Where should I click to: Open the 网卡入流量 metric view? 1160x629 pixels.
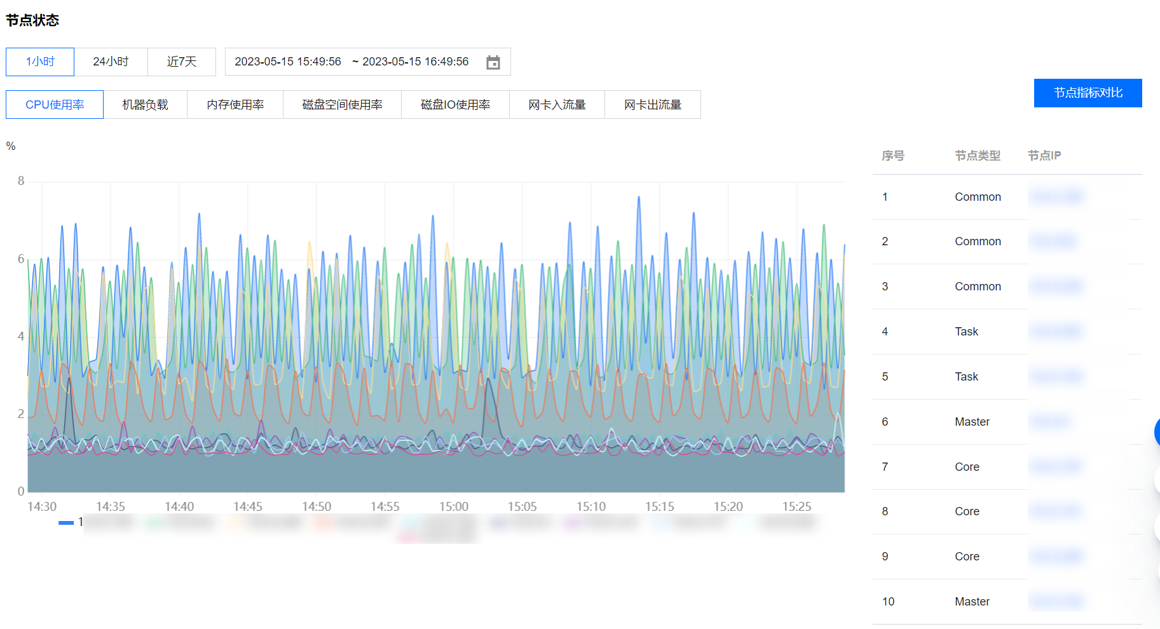tap(557, 104)
